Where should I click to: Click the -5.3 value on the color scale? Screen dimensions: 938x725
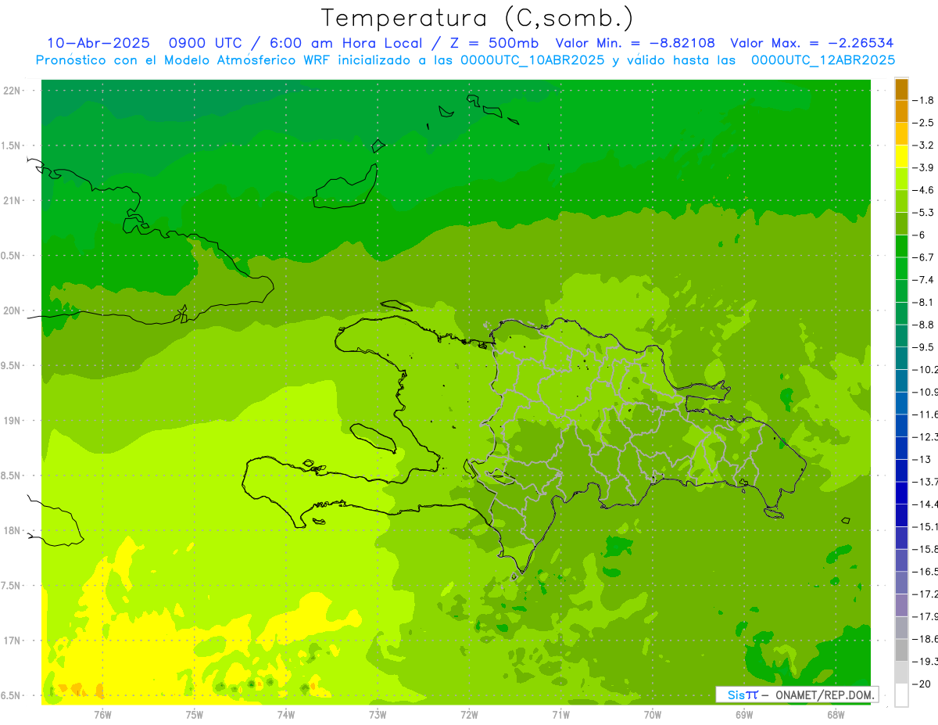(923, 213)
